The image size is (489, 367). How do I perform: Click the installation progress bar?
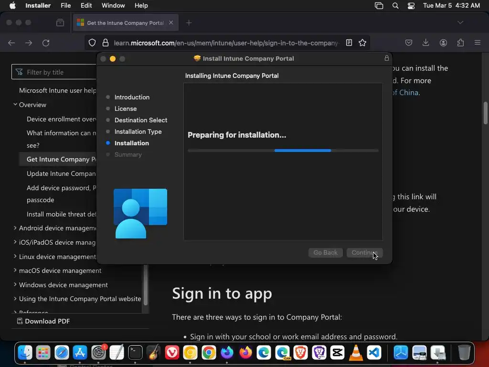pos(283,151)
